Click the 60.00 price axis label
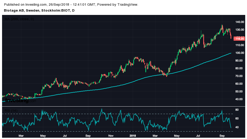 tap(239, 84)
